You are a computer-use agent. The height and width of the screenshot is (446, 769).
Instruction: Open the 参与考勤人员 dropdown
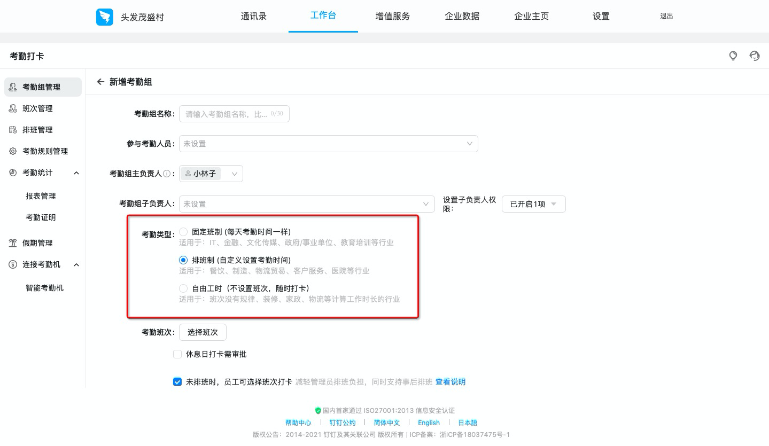tap(328, 144)
